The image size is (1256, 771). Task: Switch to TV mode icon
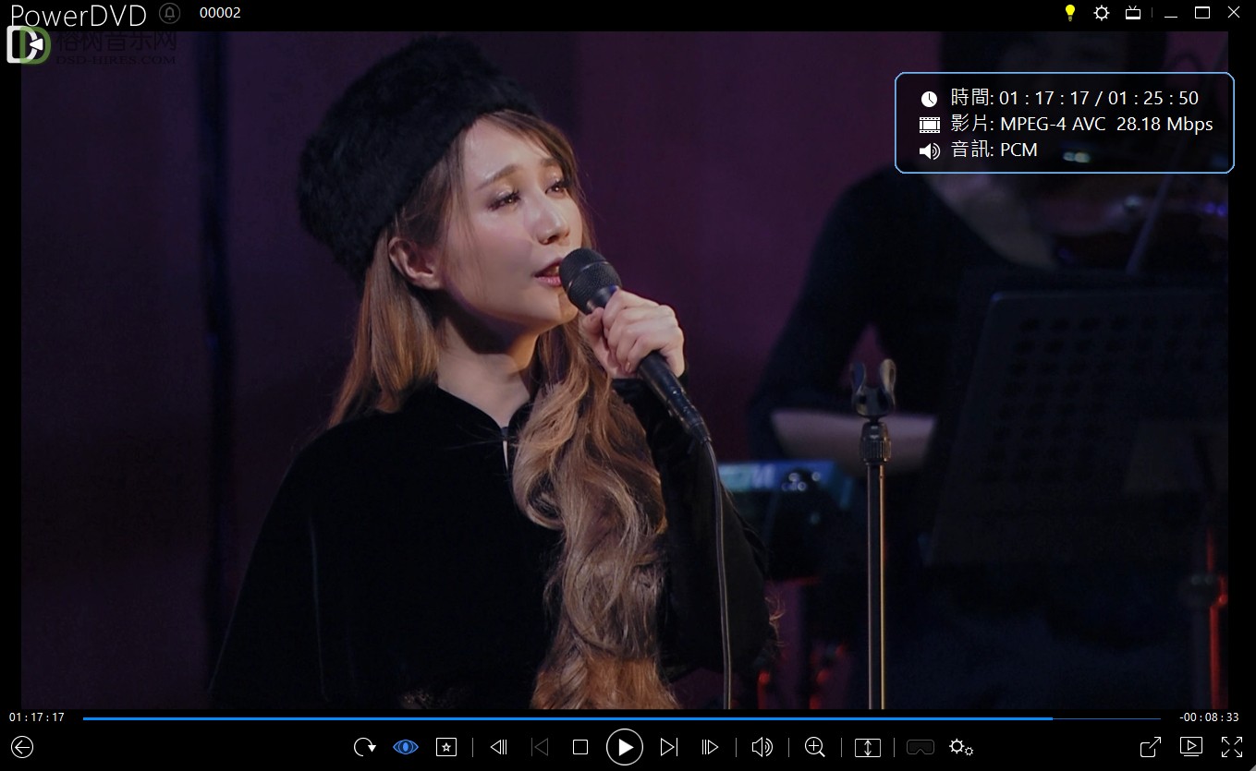coord(1133,13)
